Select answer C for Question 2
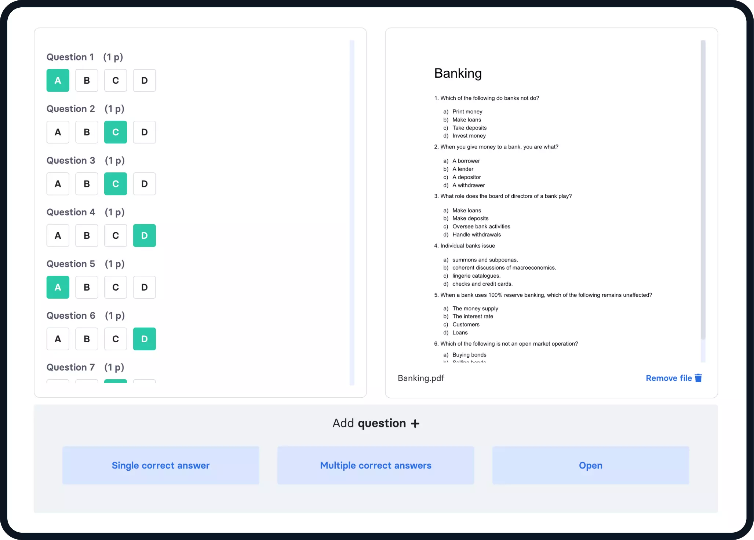 pos(115,131)
